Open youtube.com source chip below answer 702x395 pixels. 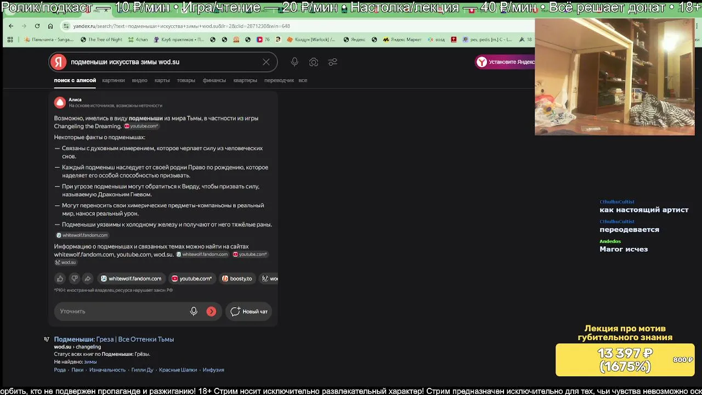pyautogui.click(x=191, y=279)
